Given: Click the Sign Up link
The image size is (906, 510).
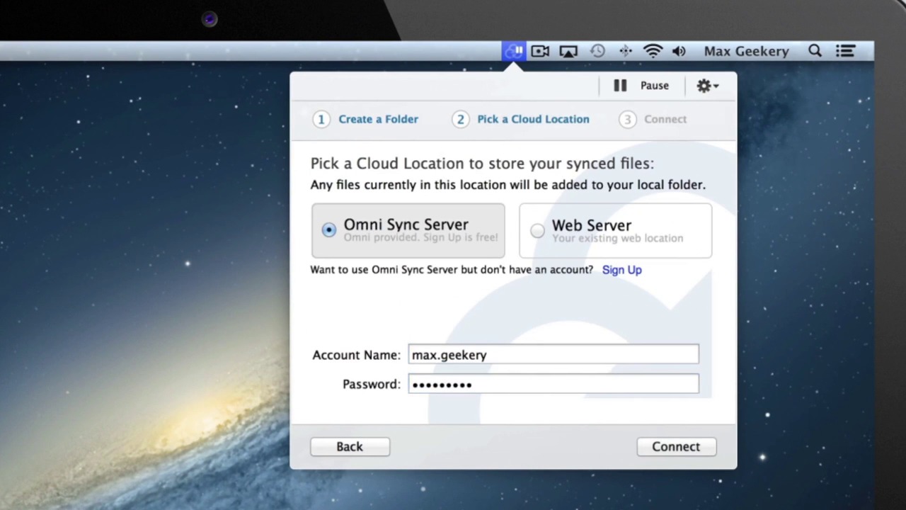Looking at the screenshot, I should 621,270.
